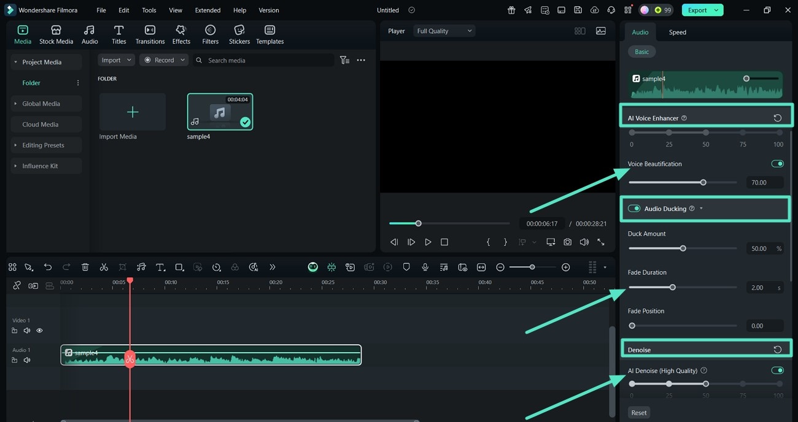Viewport: 798px width, 422px height.
Task: Open the Stock Media panel
Action: [x=56, y=35]
